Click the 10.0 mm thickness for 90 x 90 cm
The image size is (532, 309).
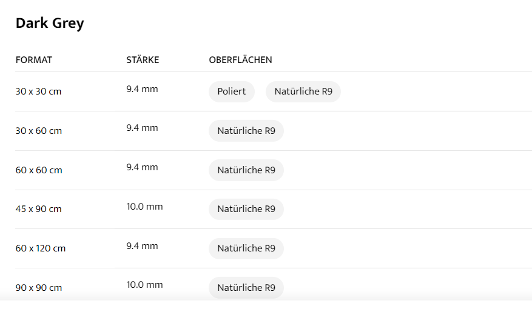coord(144,285)
